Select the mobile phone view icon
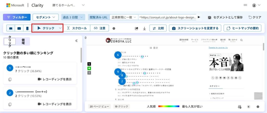Screen dimensions: 267x113 coord(27,28)
